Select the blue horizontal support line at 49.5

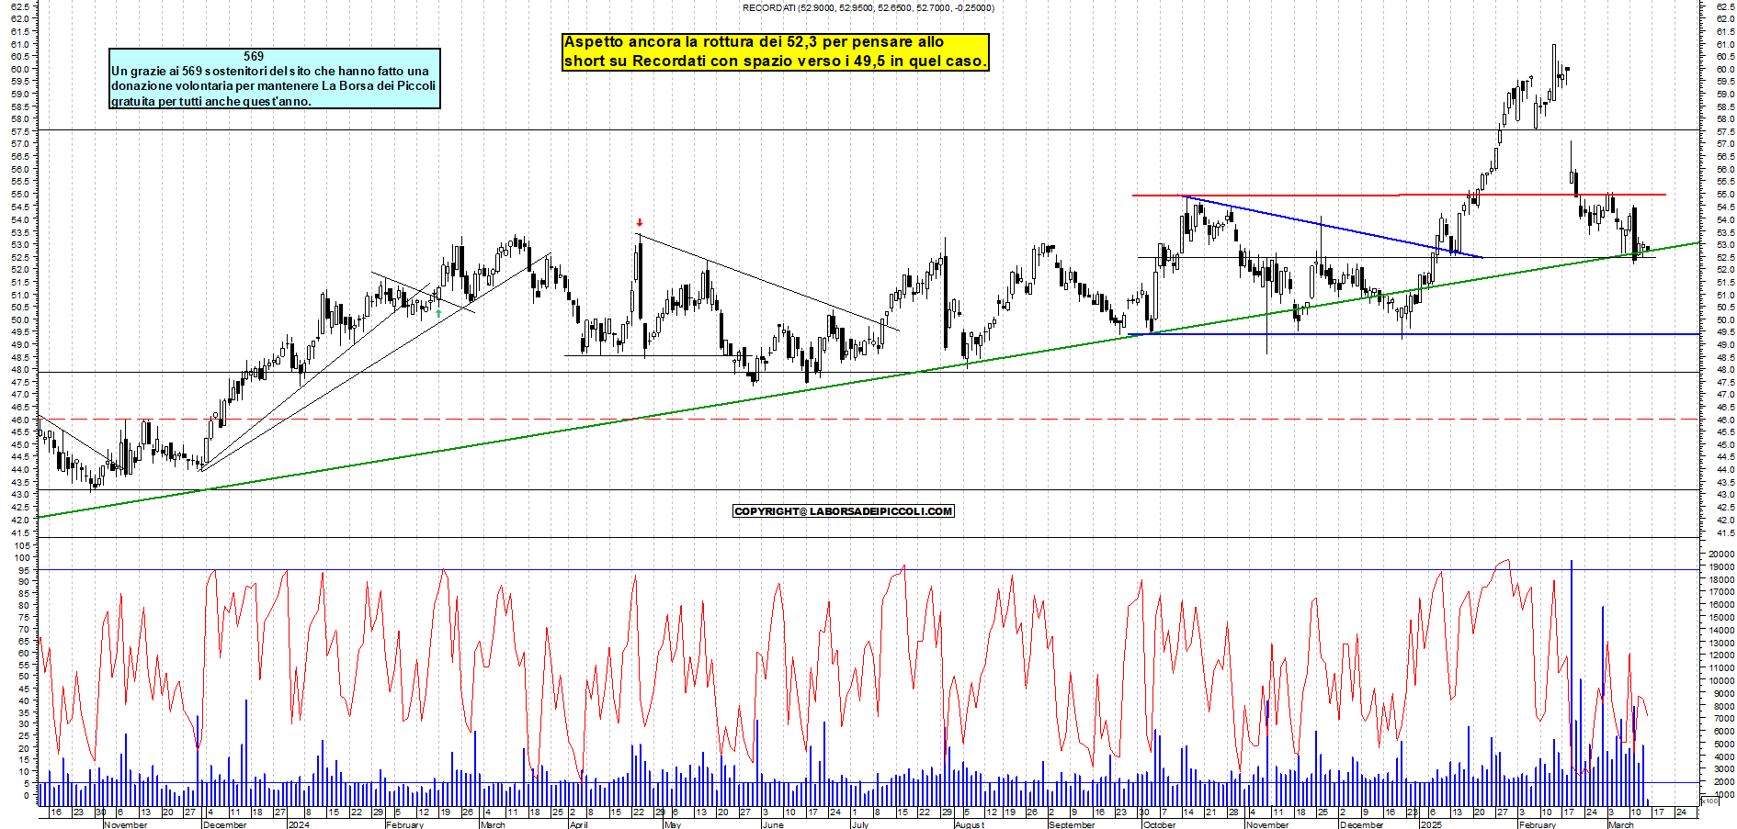[1413, 334]
